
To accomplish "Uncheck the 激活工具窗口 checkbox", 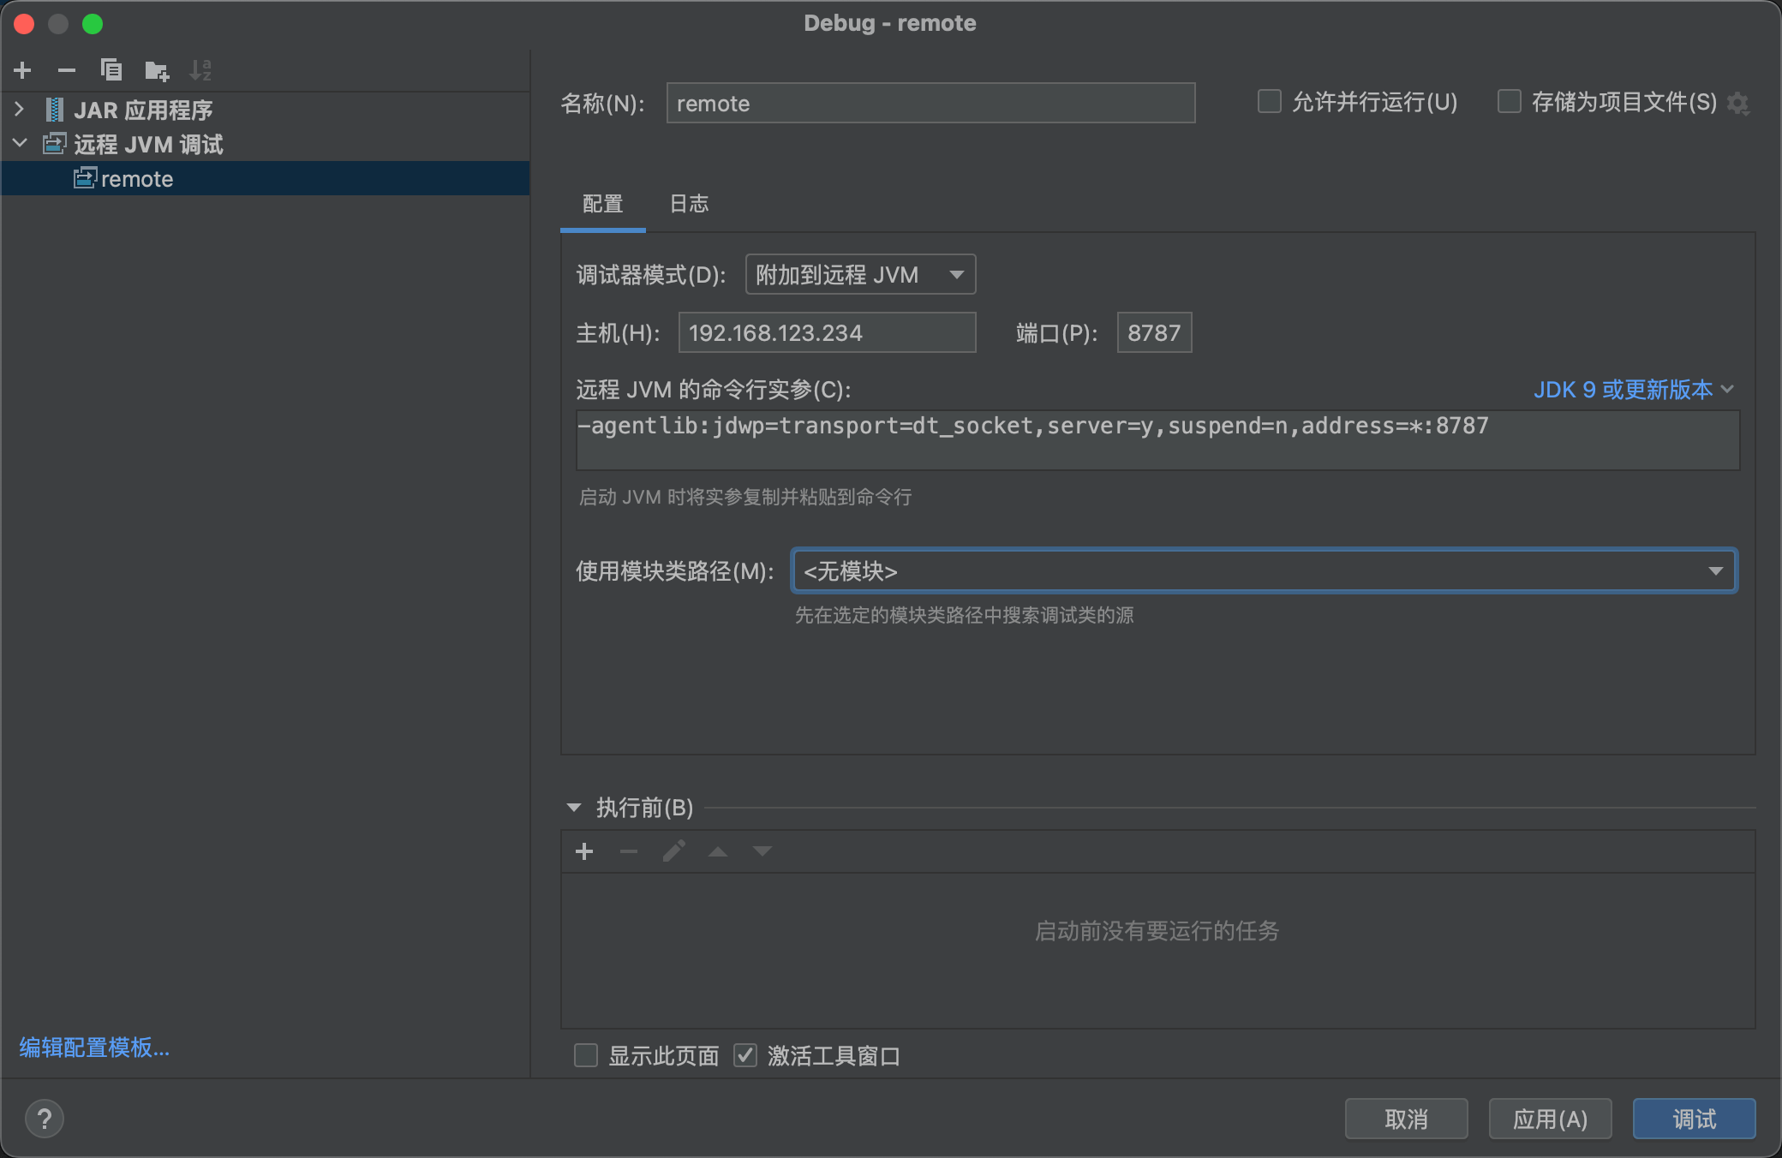I will coord(745,1055).
